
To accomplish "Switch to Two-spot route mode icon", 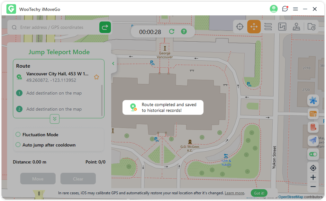I will 268,27.
